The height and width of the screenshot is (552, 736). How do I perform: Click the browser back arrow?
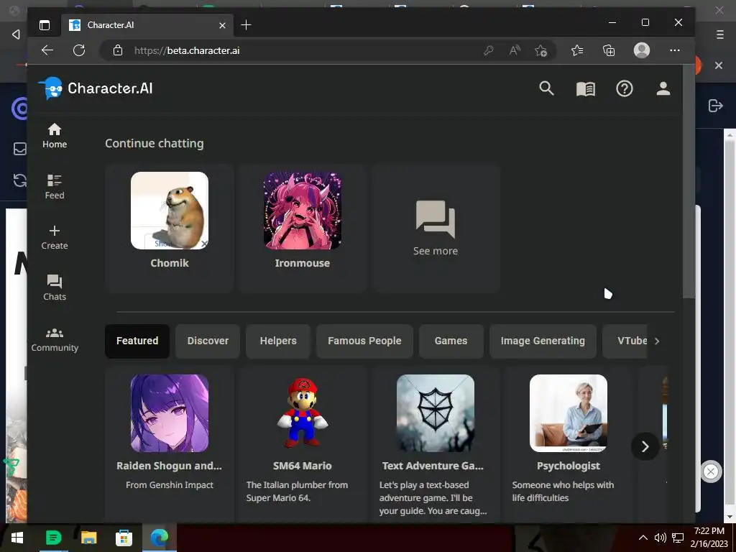coord(47,50)
